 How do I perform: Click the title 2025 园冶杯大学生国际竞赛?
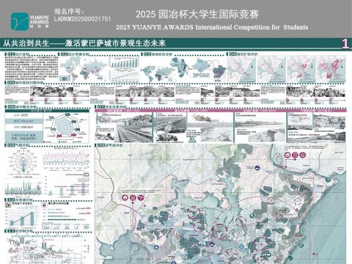coord(197,15)
